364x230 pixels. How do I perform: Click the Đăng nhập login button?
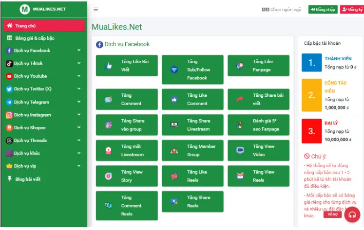coord(323,10)
